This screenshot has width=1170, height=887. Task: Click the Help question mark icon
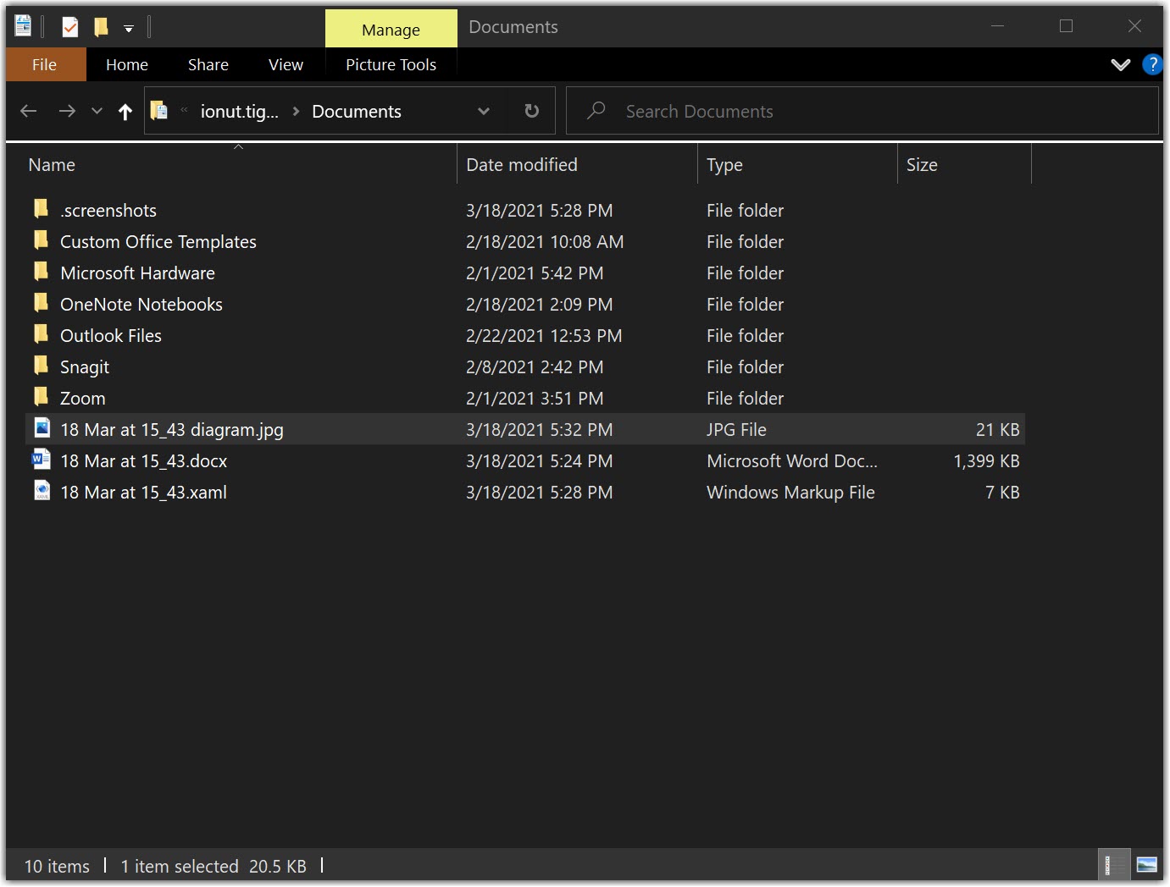tap(1152, 64)
